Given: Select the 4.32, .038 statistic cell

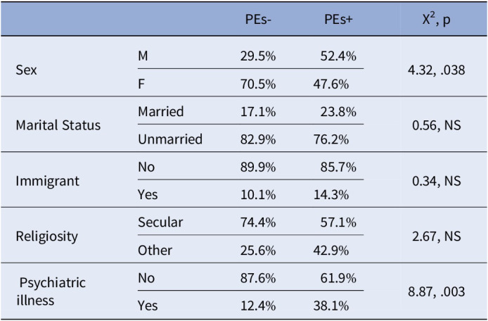Looking at the screenshot, I should click(437, 70).
